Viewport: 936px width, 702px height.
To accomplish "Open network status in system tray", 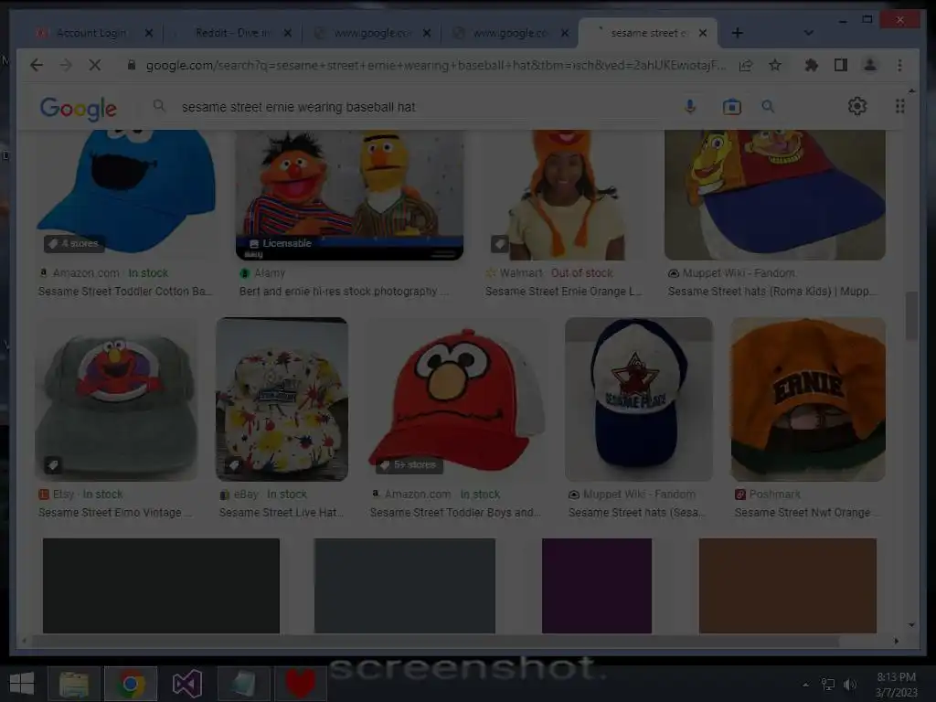I will (x=827, y=684).
